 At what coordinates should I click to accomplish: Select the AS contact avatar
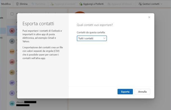click(12, 72)
